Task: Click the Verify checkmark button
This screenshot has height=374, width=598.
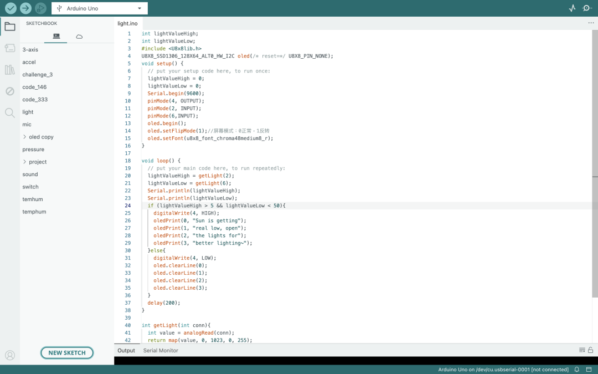Action: pyautogui.click(x=11, y=8)
